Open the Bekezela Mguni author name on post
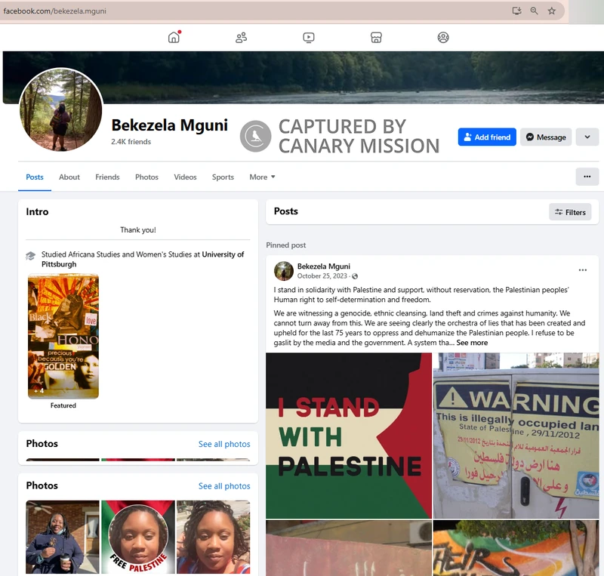 [x=324, y=266]
